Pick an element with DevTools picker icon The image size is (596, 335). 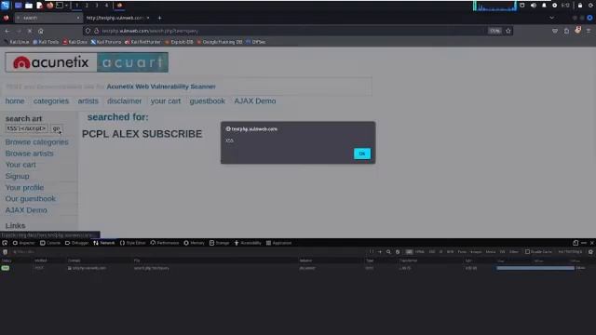tap(5, 243)
